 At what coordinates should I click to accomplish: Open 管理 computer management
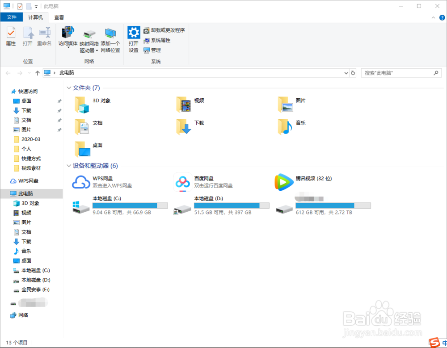pos(153,50)
